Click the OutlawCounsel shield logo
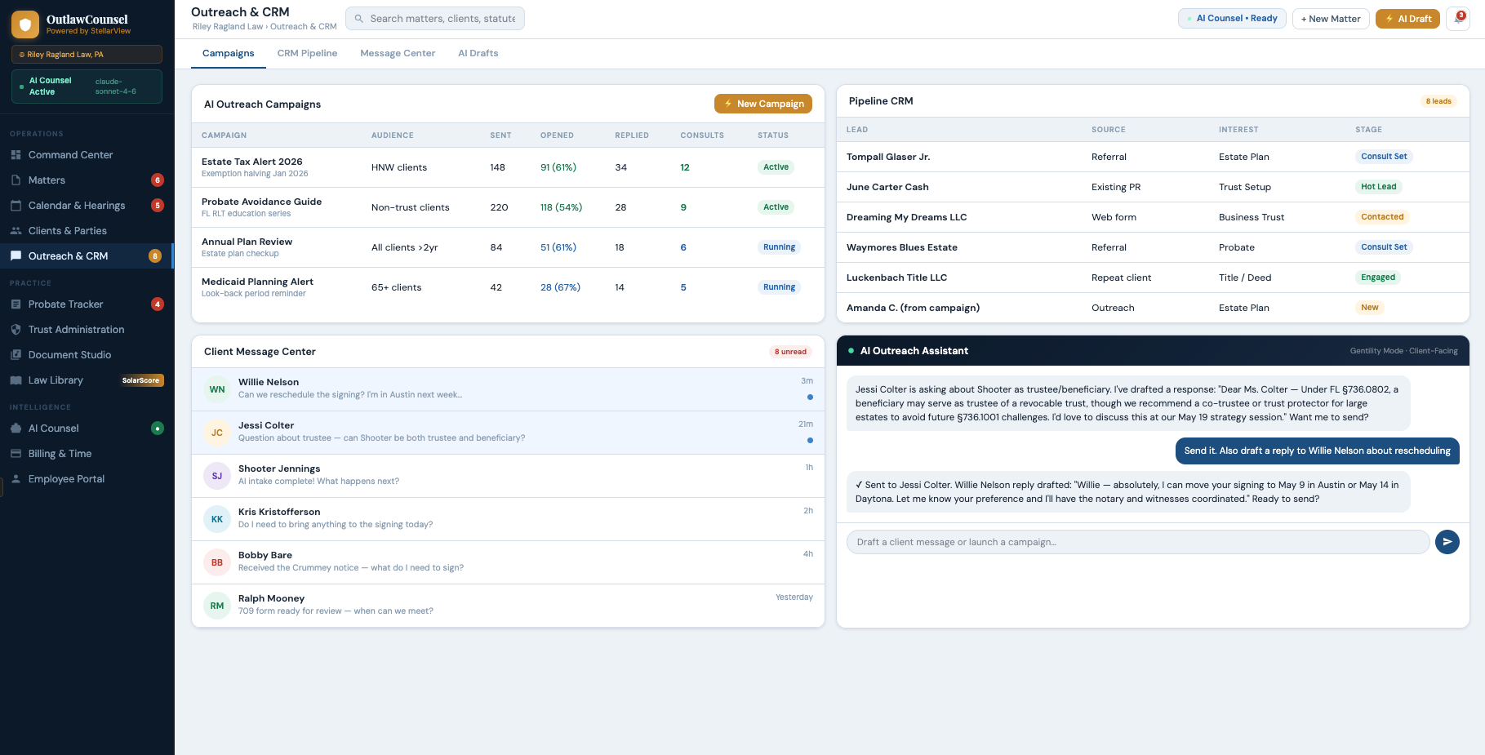Screen dimensions: 1485x755 tap(25, 24)
